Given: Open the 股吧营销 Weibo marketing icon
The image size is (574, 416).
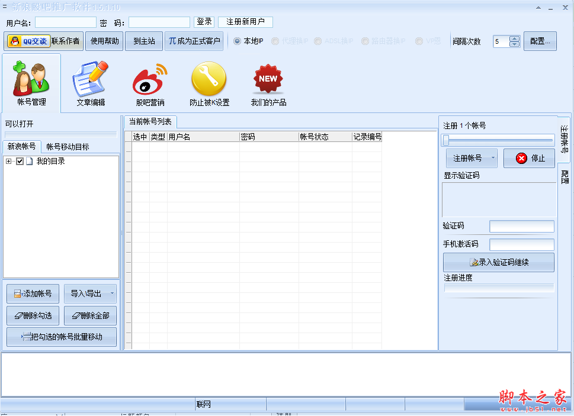Looking at the screenshot, I should (x=150, y=80).
